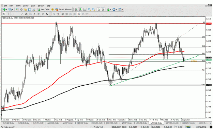Select the Crosshair tool
213x129 pixels.
(8, 14)
